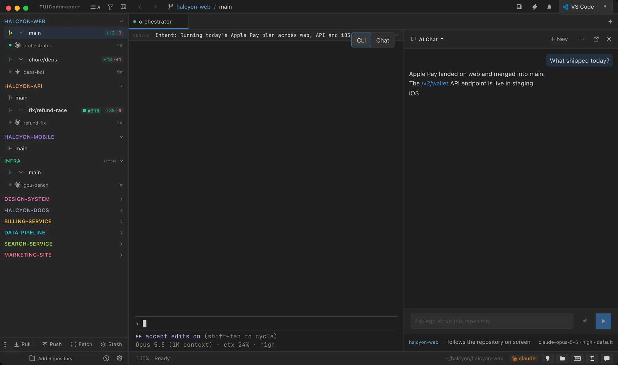Select the gpu-bench session
The image size is (618, 365).
pos(64,185)
